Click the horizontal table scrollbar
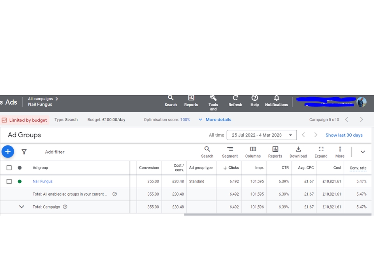The image size is (374, 280). 278,215
